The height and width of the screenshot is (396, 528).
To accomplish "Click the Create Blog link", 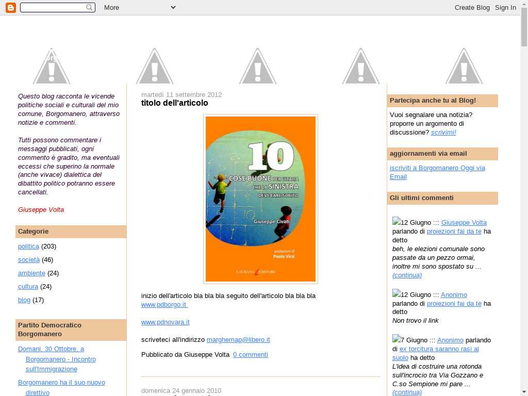I will click(x=472, y=7).
